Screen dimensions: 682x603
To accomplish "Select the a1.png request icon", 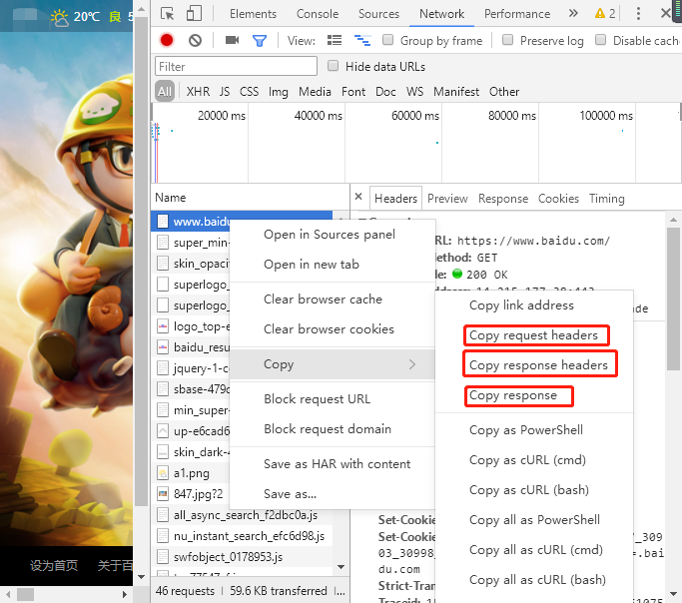I will click(162, 473).
